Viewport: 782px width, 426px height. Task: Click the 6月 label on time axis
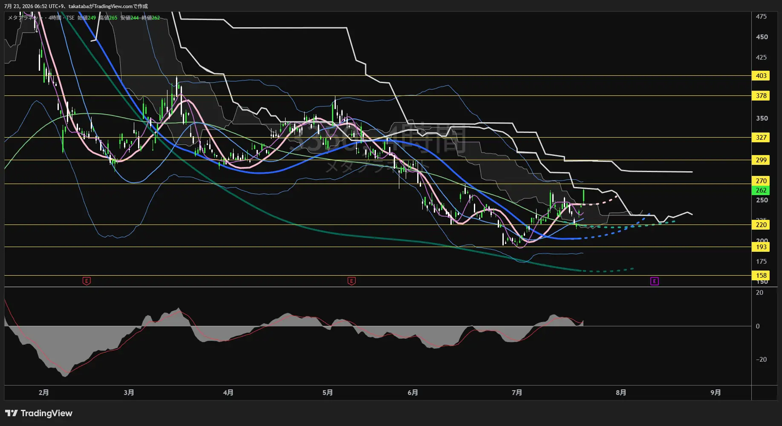(x=413, y=392)
